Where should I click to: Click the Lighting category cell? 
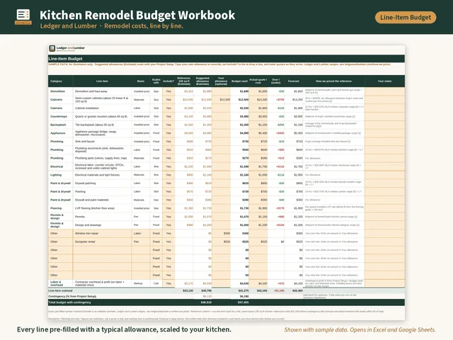[60, 175]
